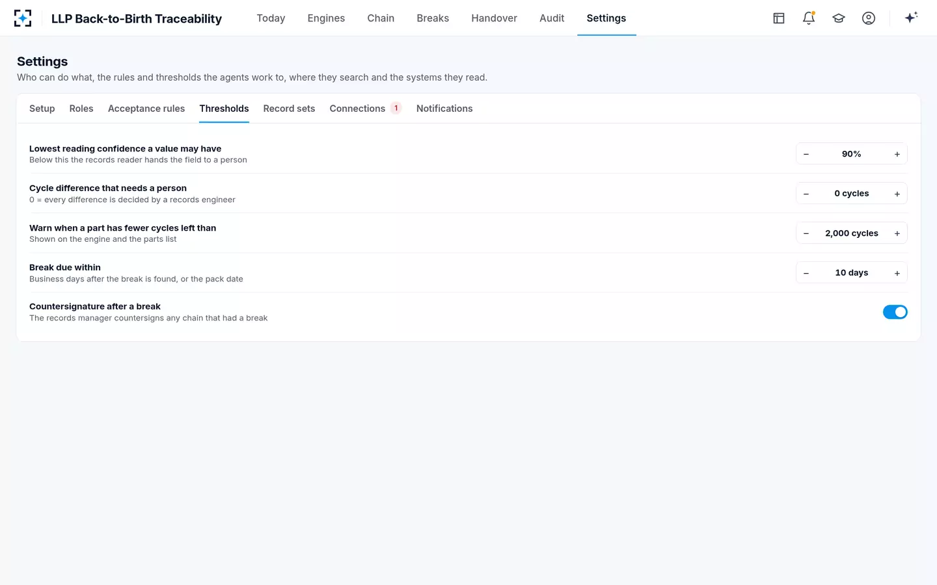This screenshot has width=937, height=585.
Task: Switch to the Acceptance rules tab
Action: click(146, 109)
